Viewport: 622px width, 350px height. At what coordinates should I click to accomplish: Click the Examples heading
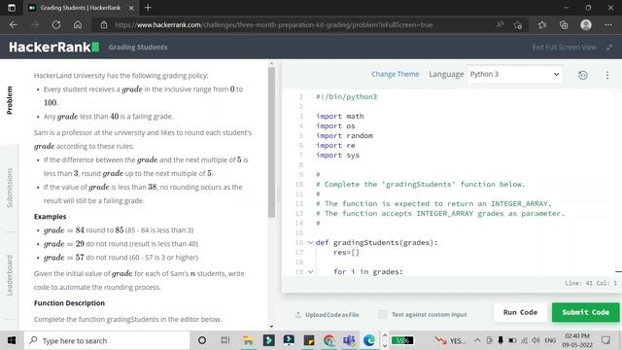[x=50, y=217]
